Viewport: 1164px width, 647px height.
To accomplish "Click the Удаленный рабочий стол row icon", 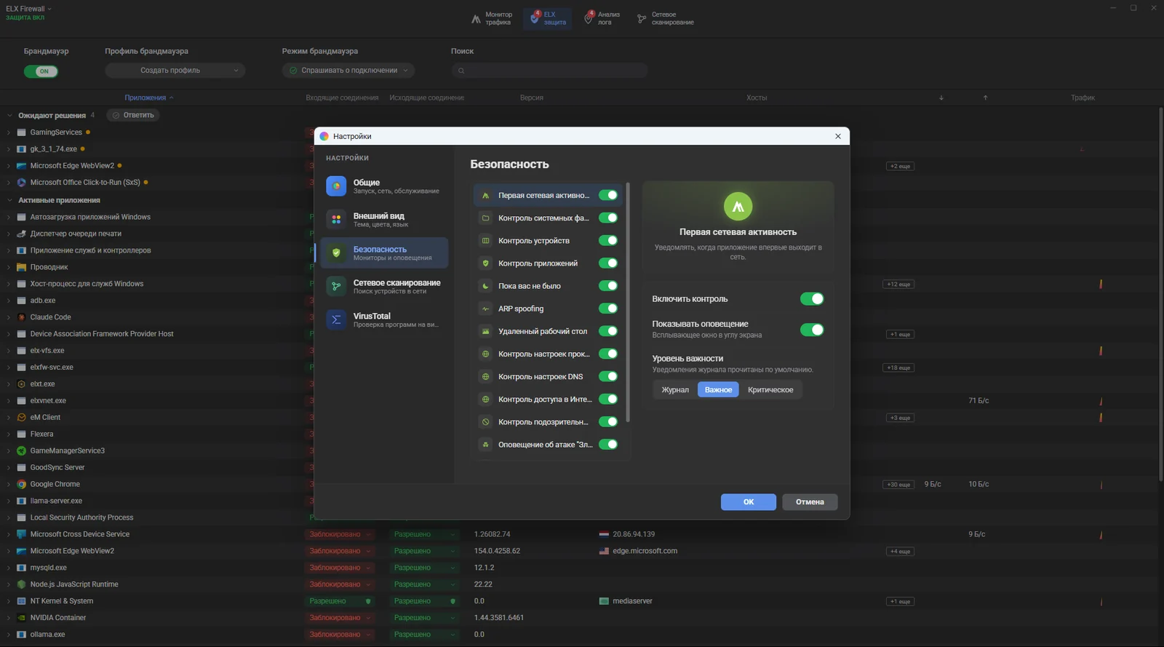I will 486,331.
